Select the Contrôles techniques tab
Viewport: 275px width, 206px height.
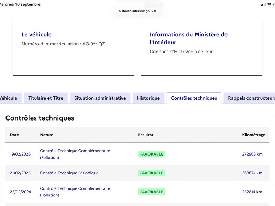(194, 98)
